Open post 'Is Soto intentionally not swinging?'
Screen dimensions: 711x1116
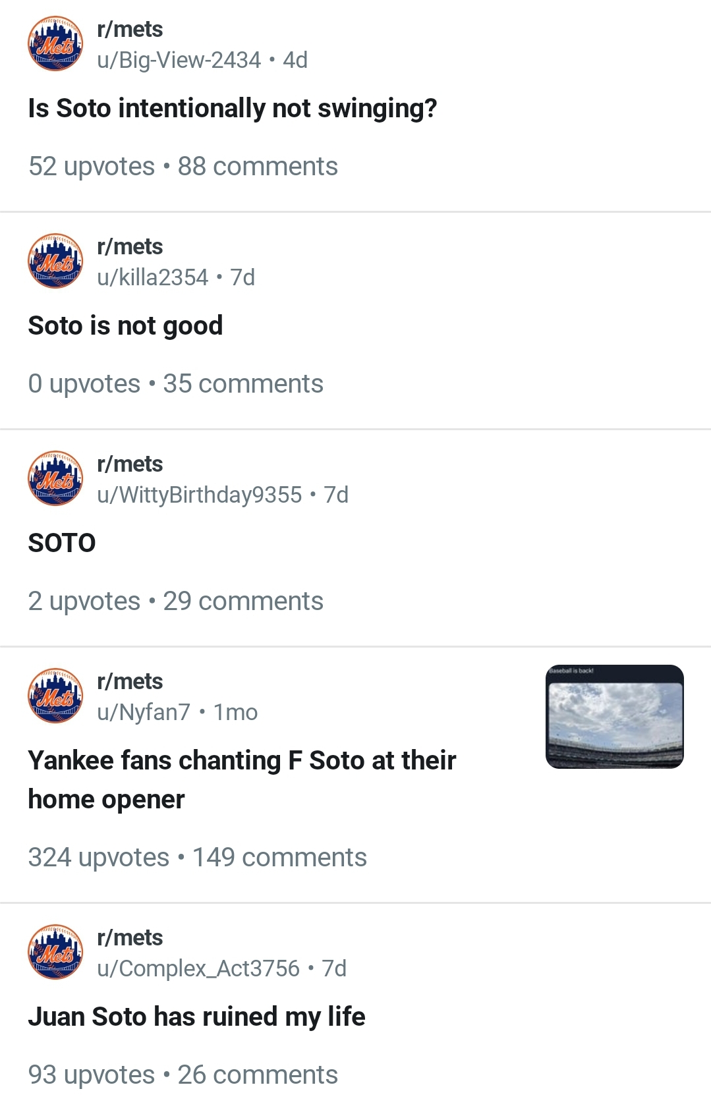[x=232, y=109]
